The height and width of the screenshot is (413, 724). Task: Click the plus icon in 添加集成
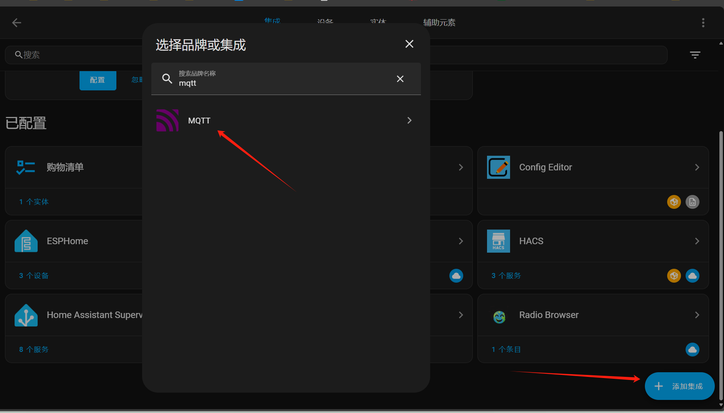click(x=659, y=386)
